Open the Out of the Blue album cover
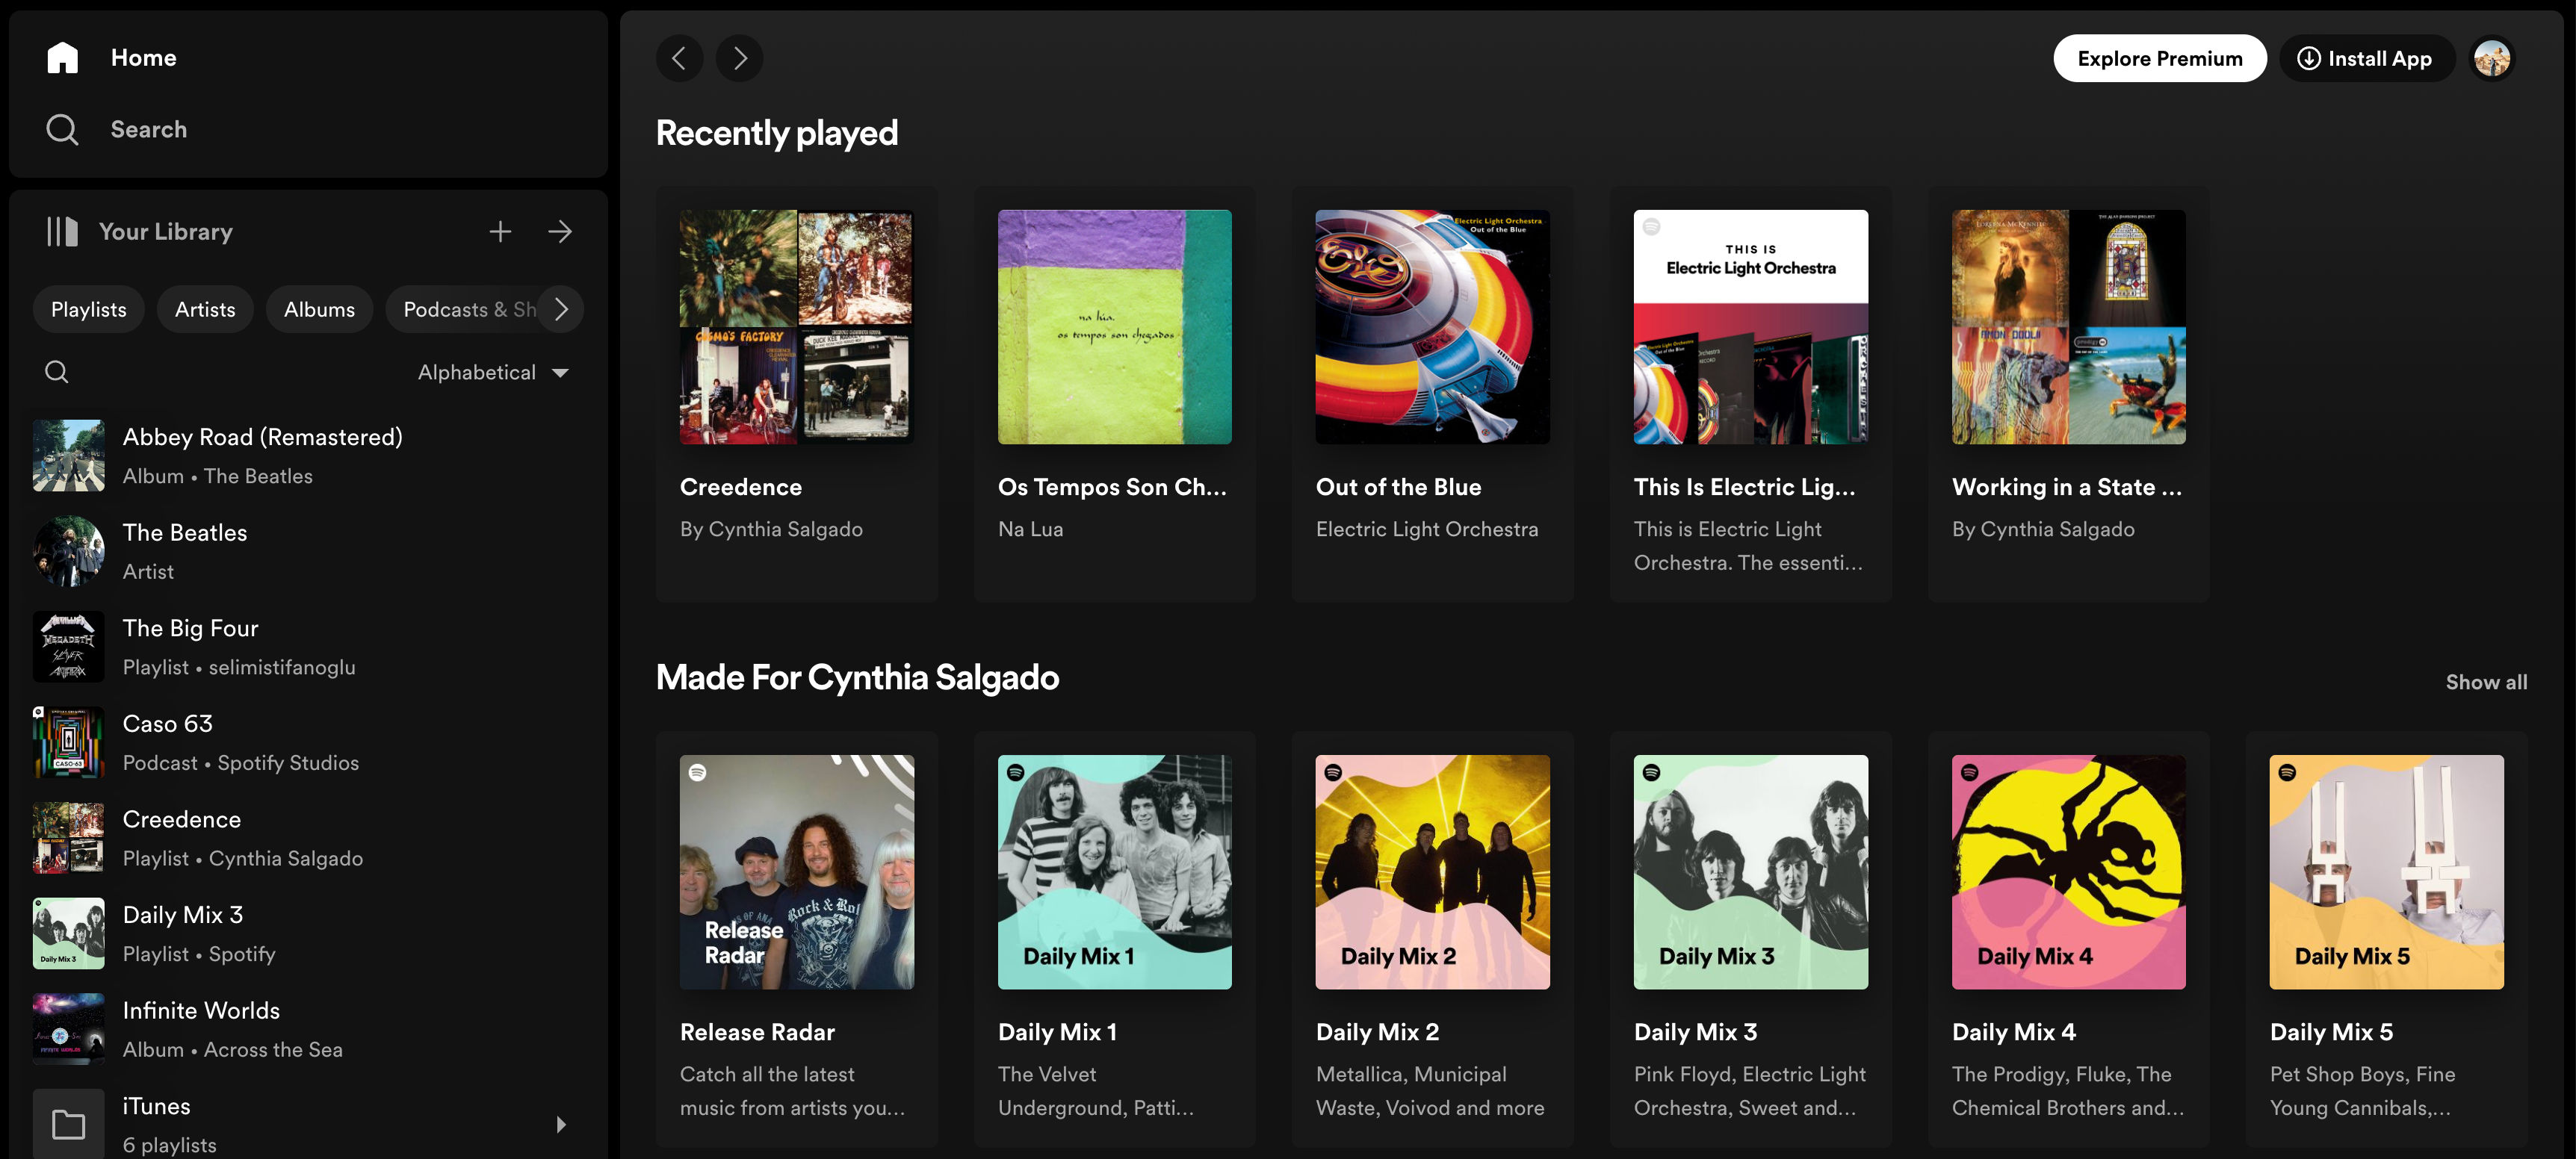The width and height of the screenshot is (2576, 1159). 1432,327
